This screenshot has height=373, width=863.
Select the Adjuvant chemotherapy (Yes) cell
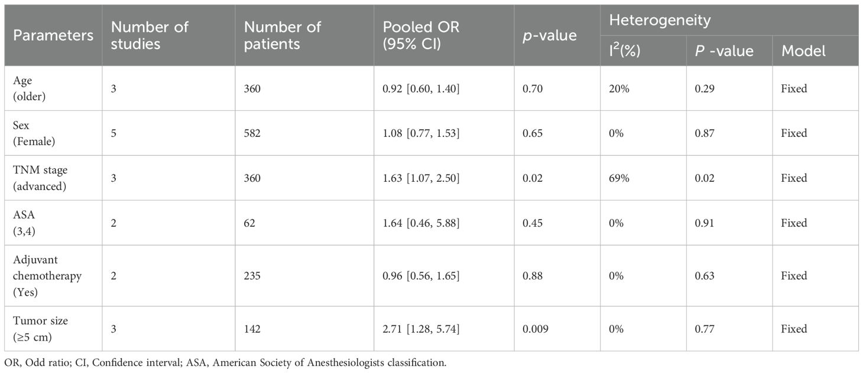coord(47,276)
